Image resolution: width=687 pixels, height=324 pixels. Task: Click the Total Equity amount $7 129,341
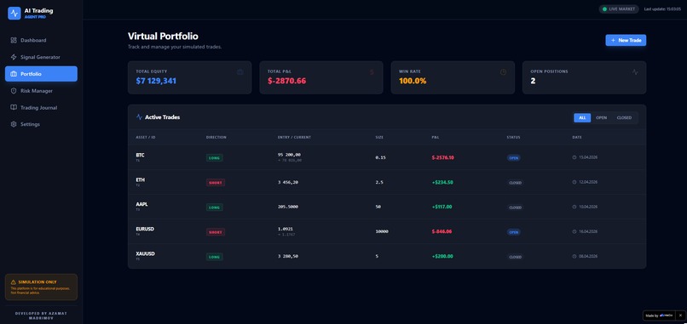click(156, 81)
